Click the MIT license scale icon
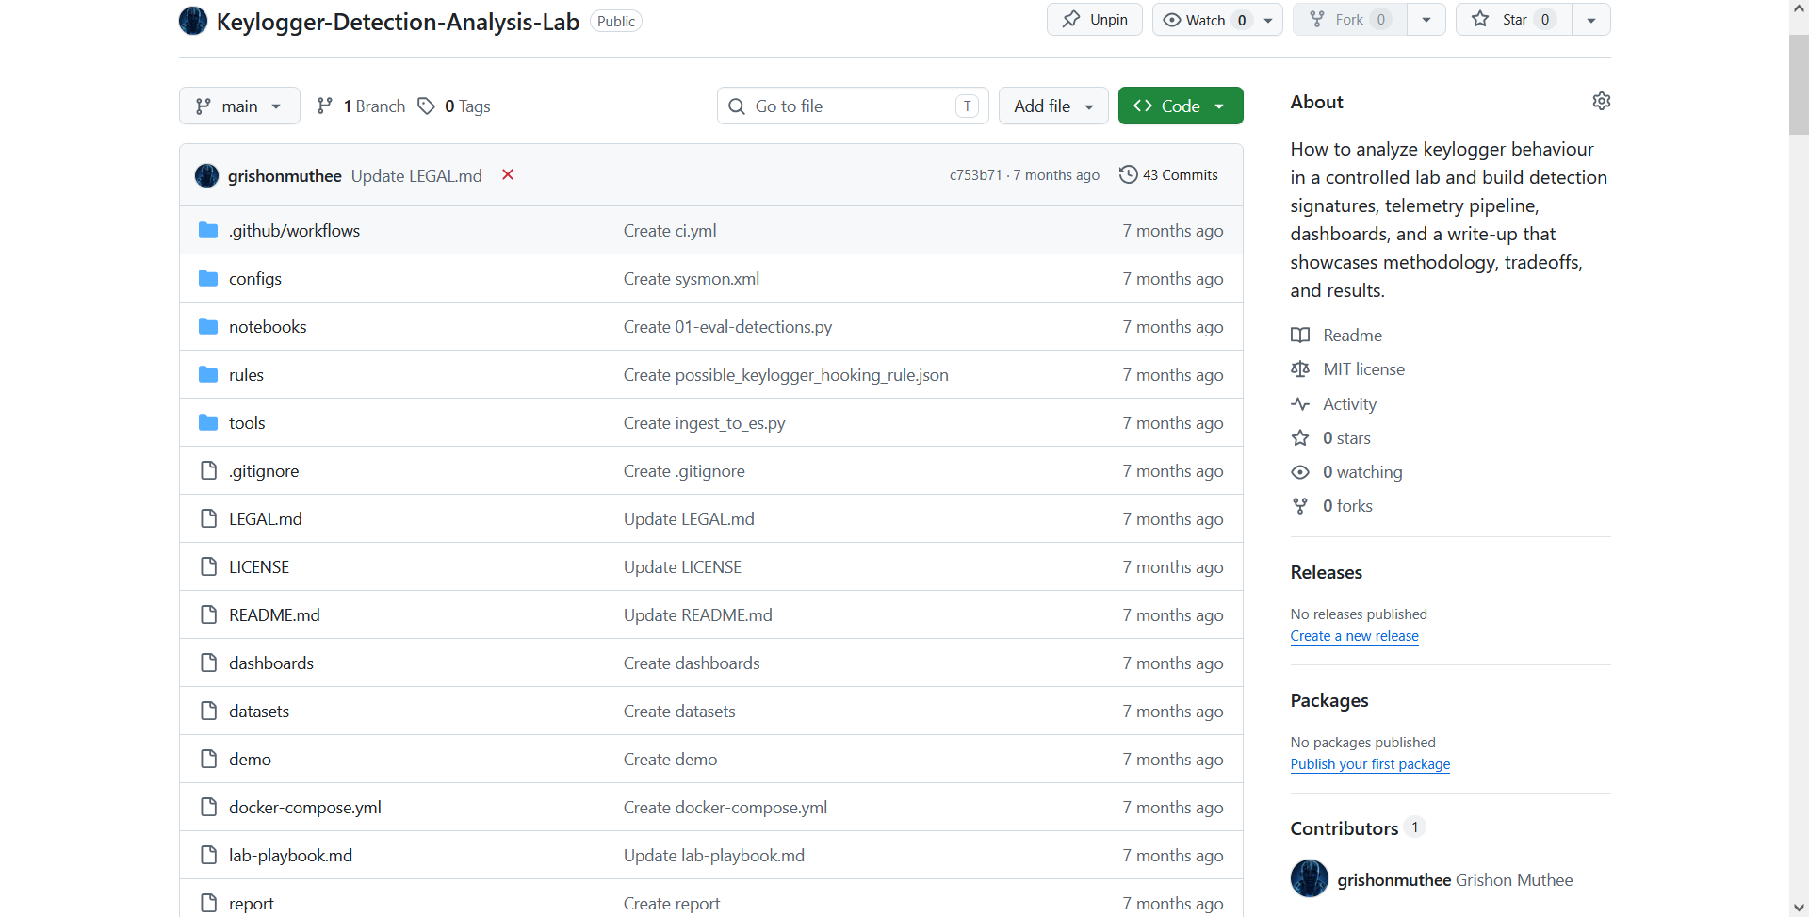This screenshot has width=1809, height=917. click(x=1300, y=369)
